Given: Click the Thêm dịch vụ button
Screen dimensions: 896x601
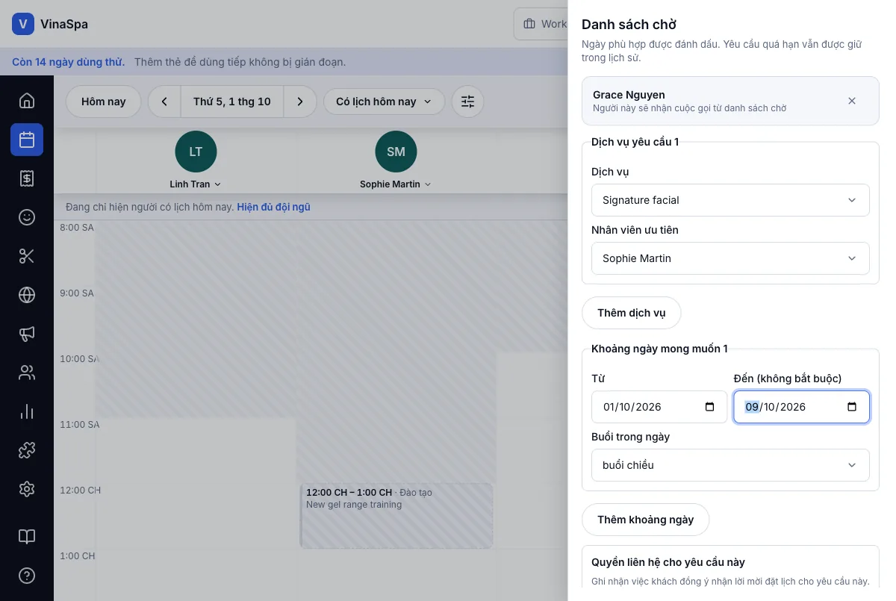Looking at the screenshot, I should click(631, 313).
